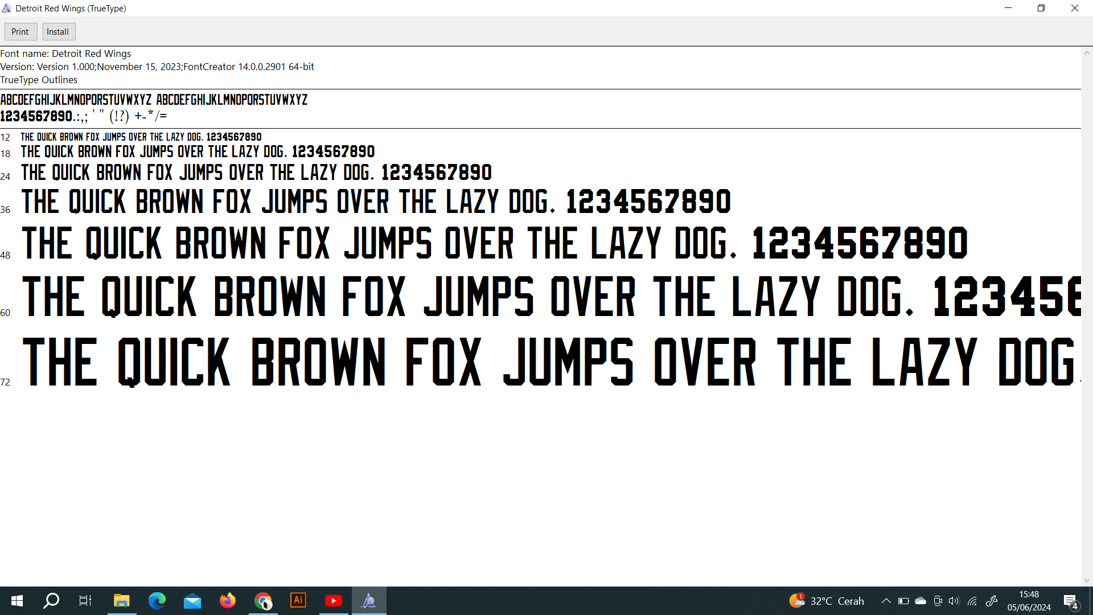
Task: Click the Print button
Action: [20, 32]
